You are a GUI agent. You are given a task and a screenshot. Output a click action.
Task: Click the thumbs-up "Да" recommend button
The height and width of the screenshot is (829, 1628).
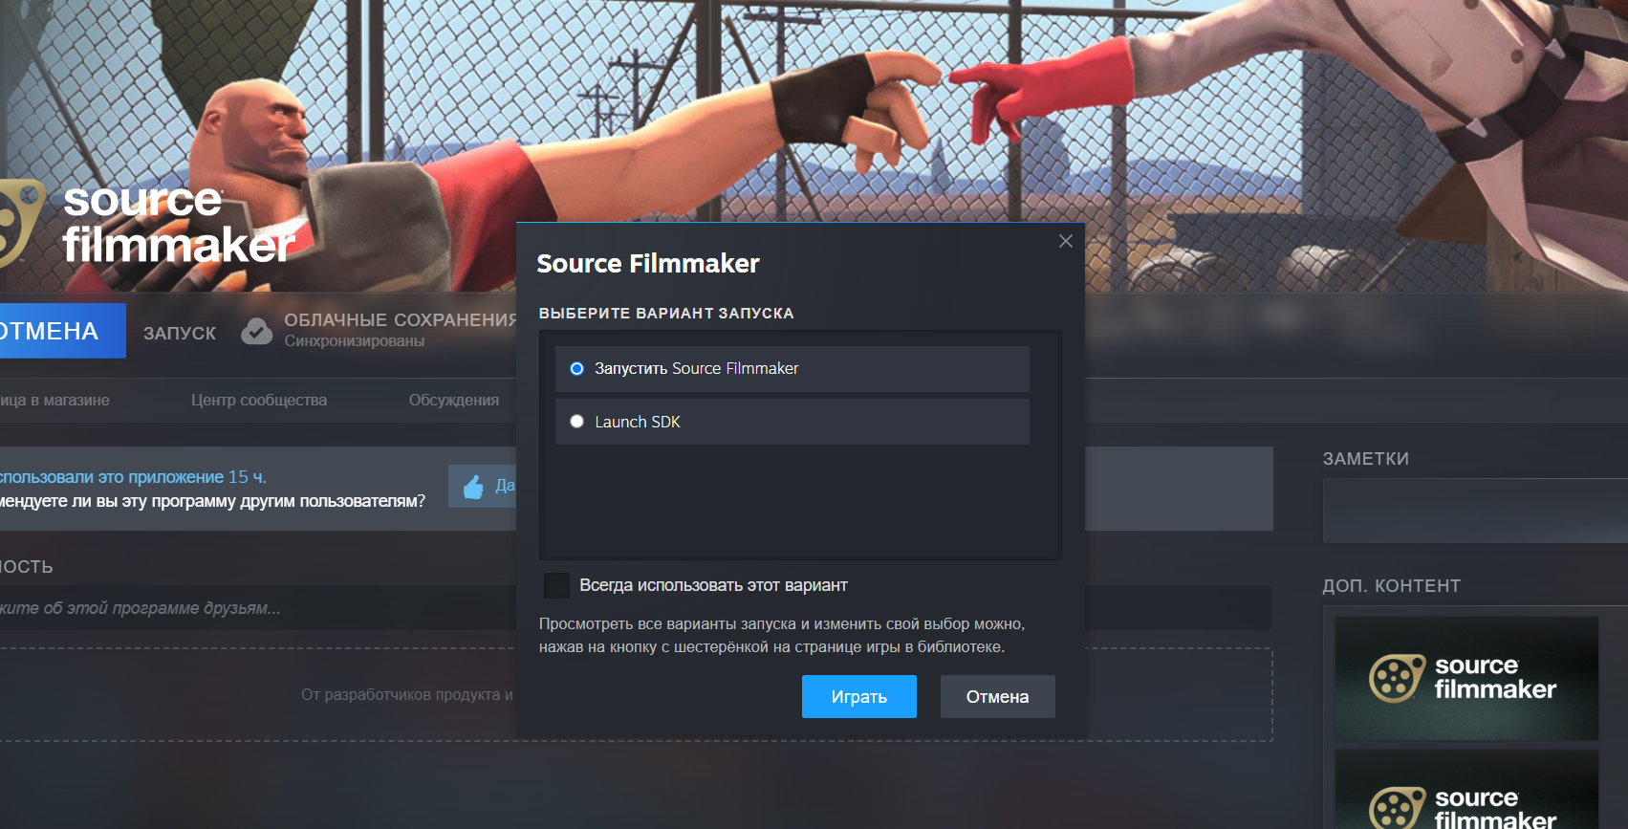(x=483, y=487)
